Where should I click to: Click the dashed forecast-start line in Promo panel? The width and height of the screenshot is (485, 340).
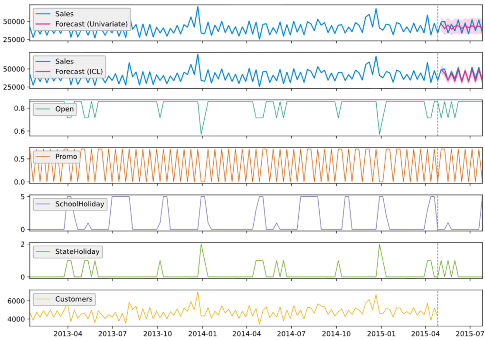pos(437,166)
